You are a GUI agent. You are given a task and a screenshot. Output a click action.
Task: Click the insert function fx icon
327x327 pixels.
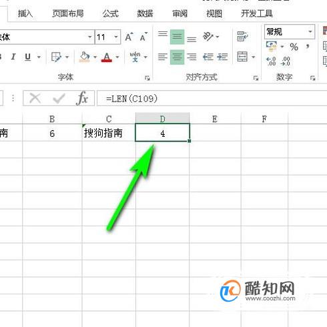point(82,98)
